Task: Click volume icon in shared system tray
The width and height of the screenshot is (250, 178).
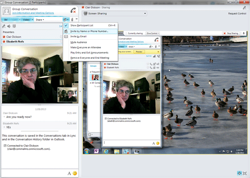Action: click(x=231, y=151)
